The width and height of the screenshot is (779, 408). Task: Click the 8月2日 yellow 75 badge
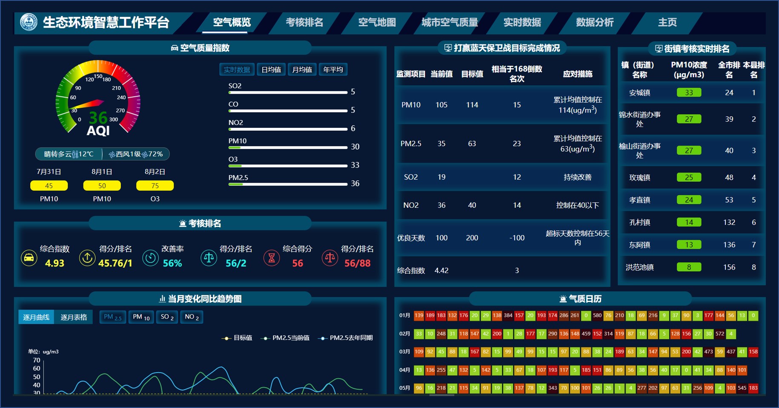click(x=155, y=186)
